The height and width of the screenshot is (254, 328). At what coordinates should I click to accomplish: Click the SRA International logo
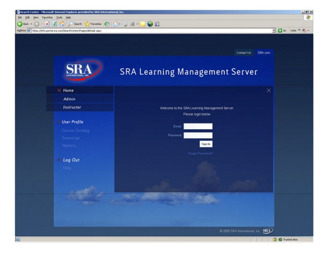coord(83,70)
